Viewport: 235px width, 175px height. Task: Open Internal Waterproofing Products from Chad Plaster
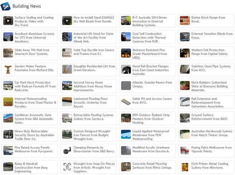(x=35, y=102)
